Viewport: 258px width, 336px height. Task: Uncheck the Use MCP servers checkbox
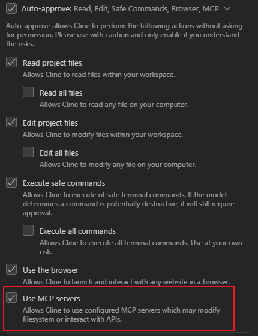tap(11, 298)
